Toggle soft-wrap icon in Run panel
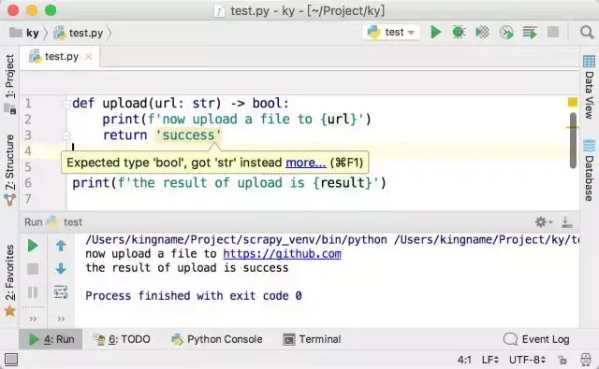The width and height of the screenshot is (599, 369). [61, 292]
